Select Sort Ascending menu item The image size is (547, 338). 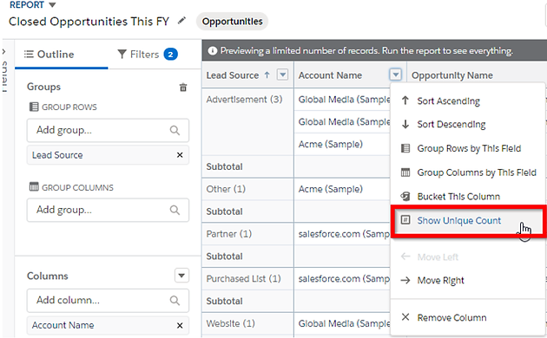click(x=467, y=101)
